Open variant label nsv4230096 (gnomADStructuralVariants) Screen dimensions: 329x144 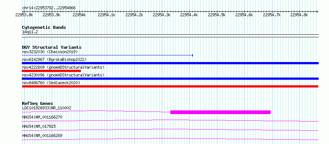click(63, 75)
